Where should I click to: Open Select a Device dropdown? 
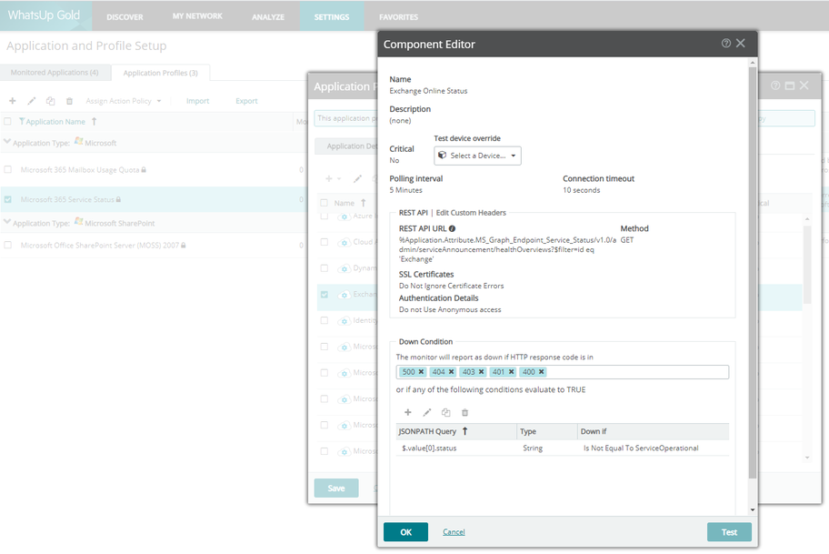(x=477, y=156)
